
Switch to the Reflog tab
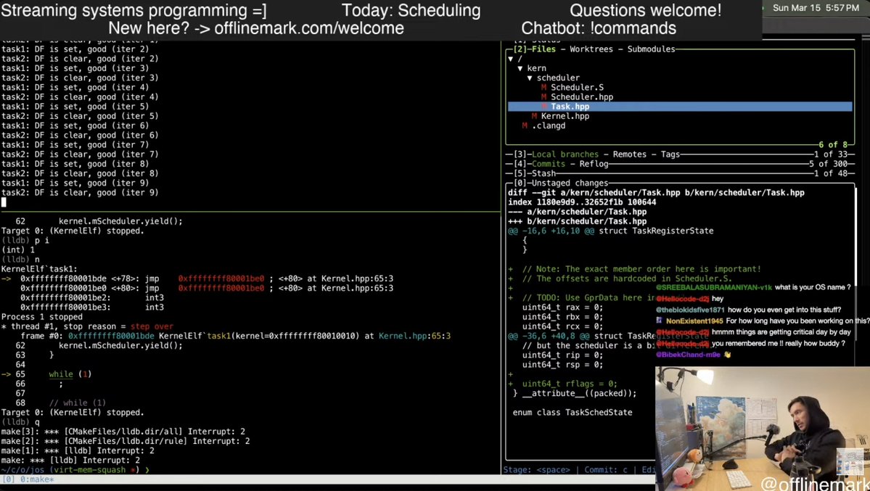[x=594, y=164]
